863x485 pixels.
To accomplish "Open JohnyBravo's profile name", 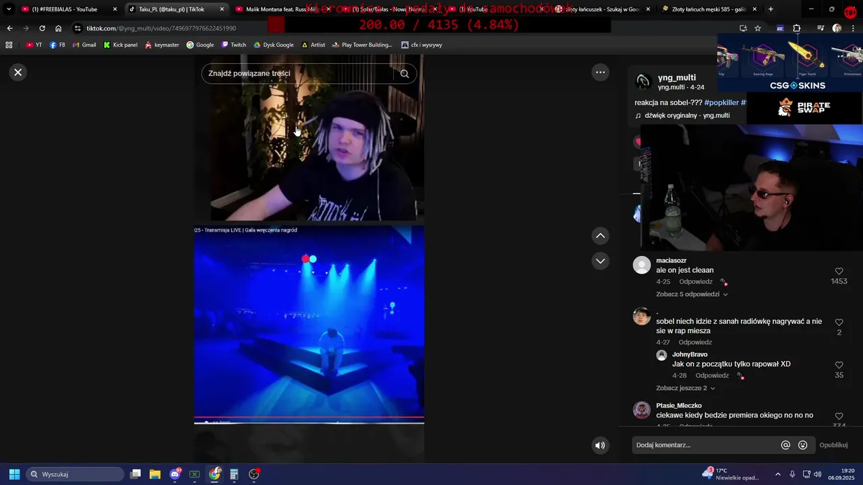I will [690, 354].
